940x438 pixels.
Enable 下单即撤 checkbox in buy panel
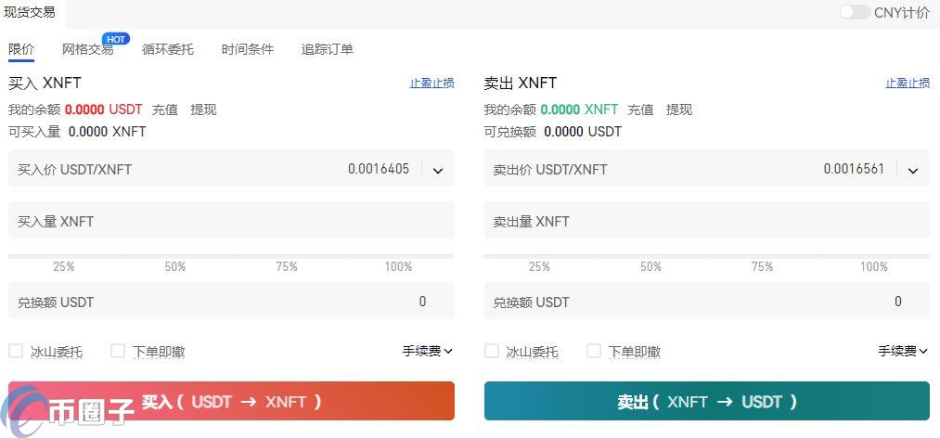(118, 351)
